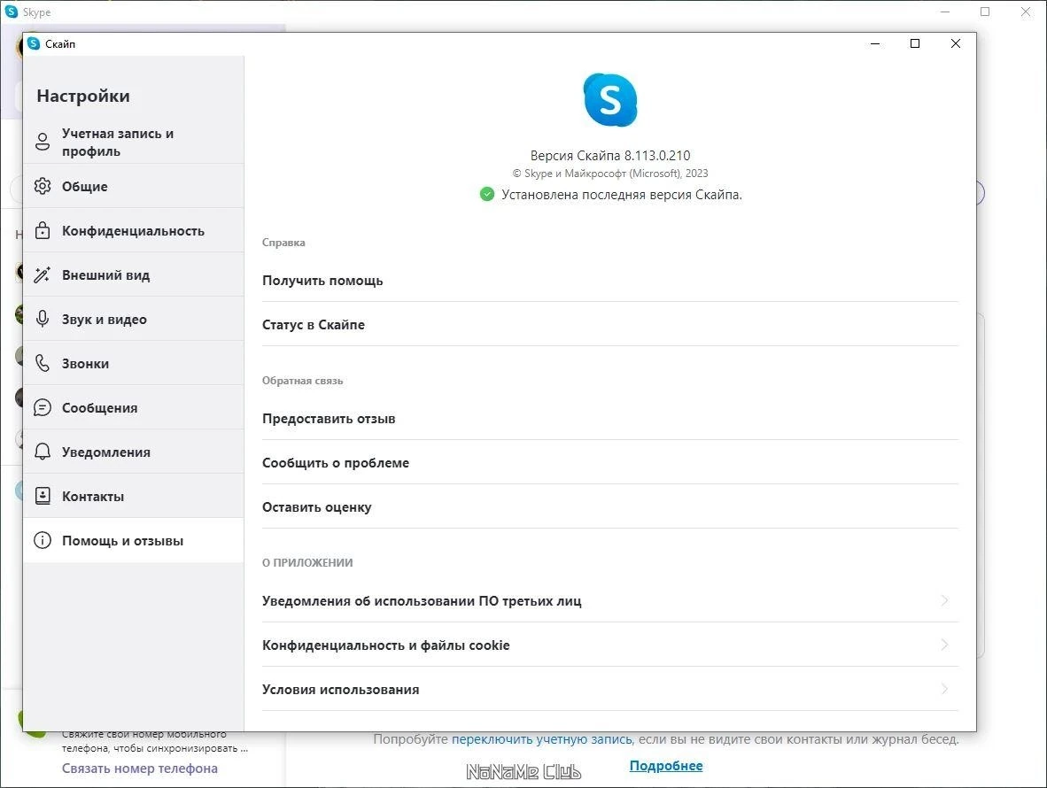This screenshot has width=1047, height=788.
Task: Click the О ПРИЛОЖЕНИИ section heading
Action: coord(307,562)
